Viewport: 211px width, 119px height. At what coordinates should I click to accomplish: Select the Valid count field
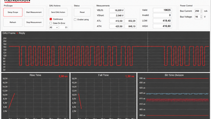click(162, 10)
